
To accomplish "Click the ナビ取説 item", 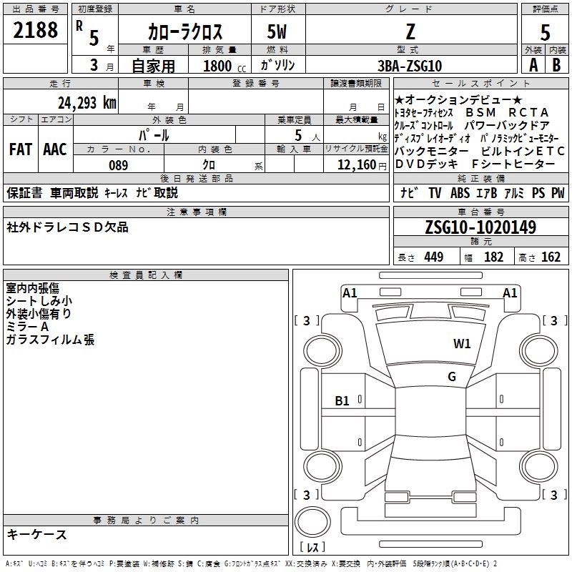I will 157,192.
